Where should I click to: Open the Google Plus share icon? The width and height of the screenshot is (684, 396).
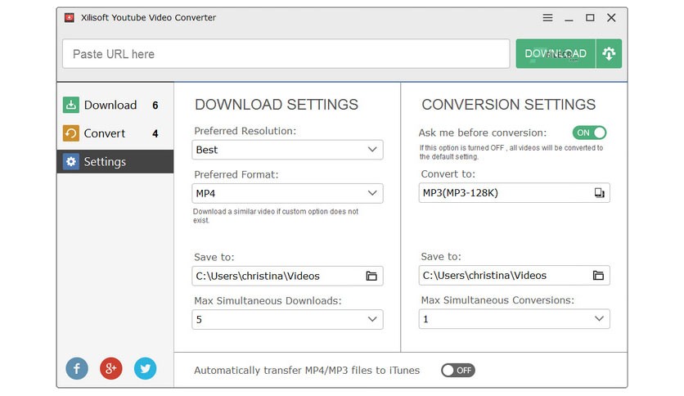click(x=110, y=368)
